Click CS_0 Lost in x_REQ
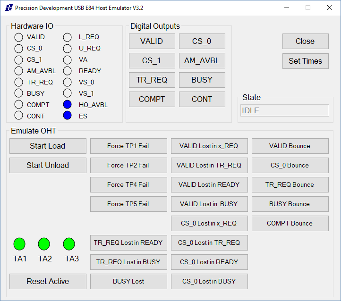Screen dimensions: 341x301 (x=209, y=223)
